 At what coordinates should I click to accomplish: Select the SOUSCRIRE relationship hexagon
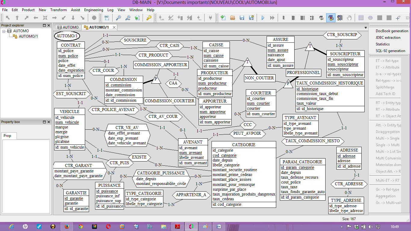coord(135,40)
